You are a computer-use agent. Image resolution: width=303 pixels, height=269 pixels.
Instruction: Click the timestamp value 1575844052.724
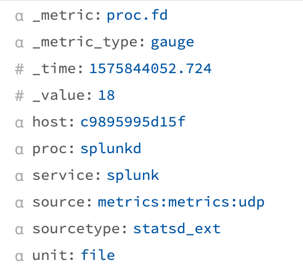coord(150,69)
